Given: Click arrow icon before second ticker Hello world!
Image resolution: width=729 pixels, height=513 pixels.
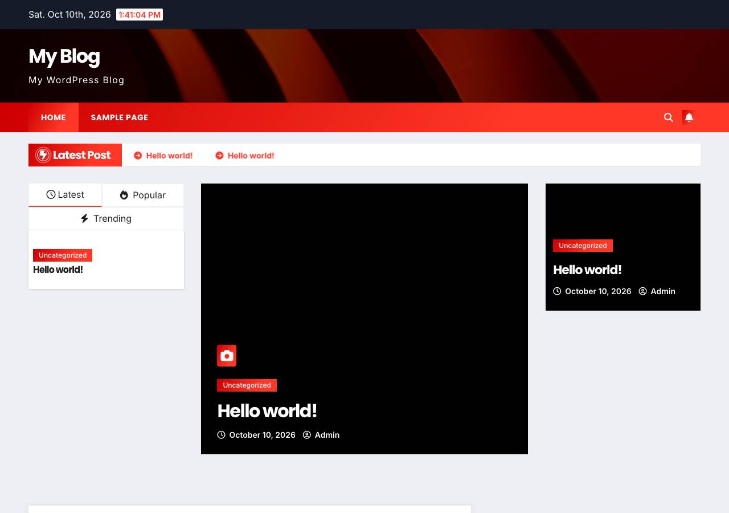Looking at the screenshot, I should (219, 156).
